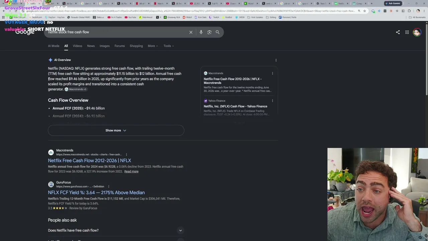Switch to News results tab
Image resolution: width=428 pixels, height=241 pixels.
point(91,46)
